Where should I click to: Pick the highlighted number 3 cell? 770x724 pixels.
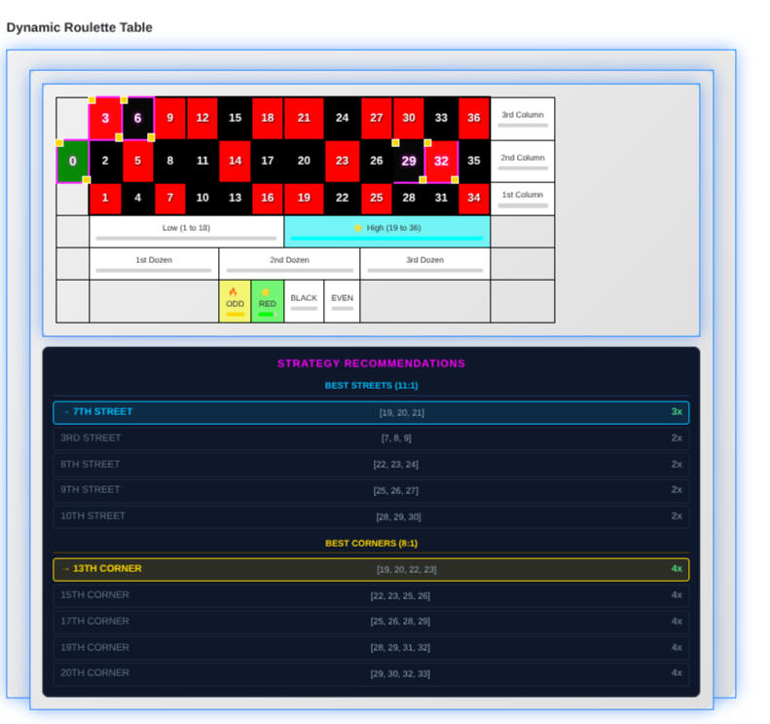[105, 118]
